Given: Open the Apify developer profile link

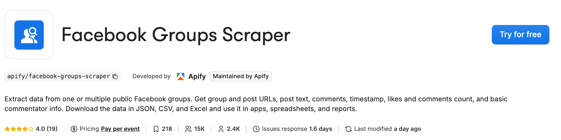Looking at the screenshot, I should coord(197,76).
